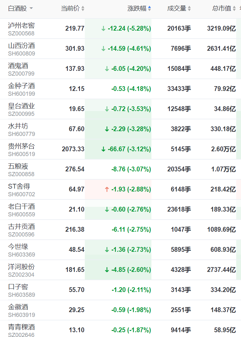Click the down arrow in 贵州茅台 row
The image size is (241, 337).
(x=103, y=149)
